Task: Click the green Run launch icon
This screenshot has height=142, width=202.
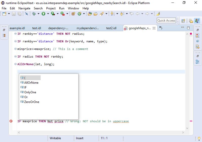Action: coord(43,14)
